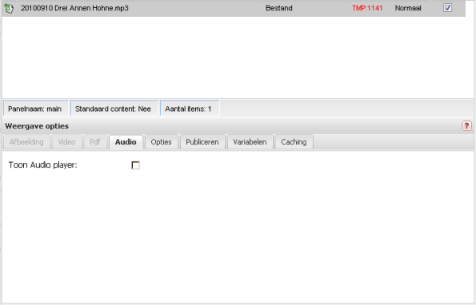Click the Standaard content: Nee box
Screen dimensions: 476x305
point(114,109)
